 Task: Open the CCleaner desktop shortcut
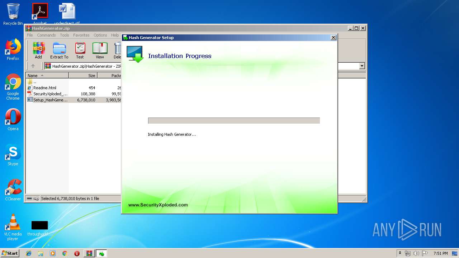(13, 190)
